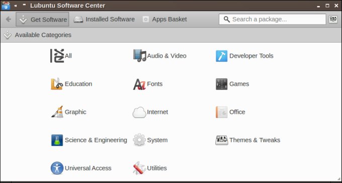Click the Internet category text
Viewport: 342px width, 183px height.
(x=157, y=112)
